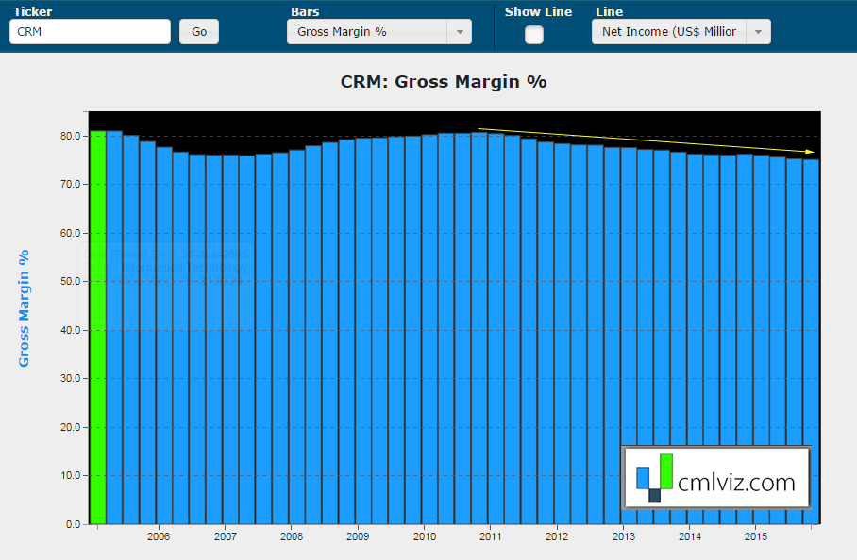
Task: Click the 2007 x-axis year label
Action: 226,536
